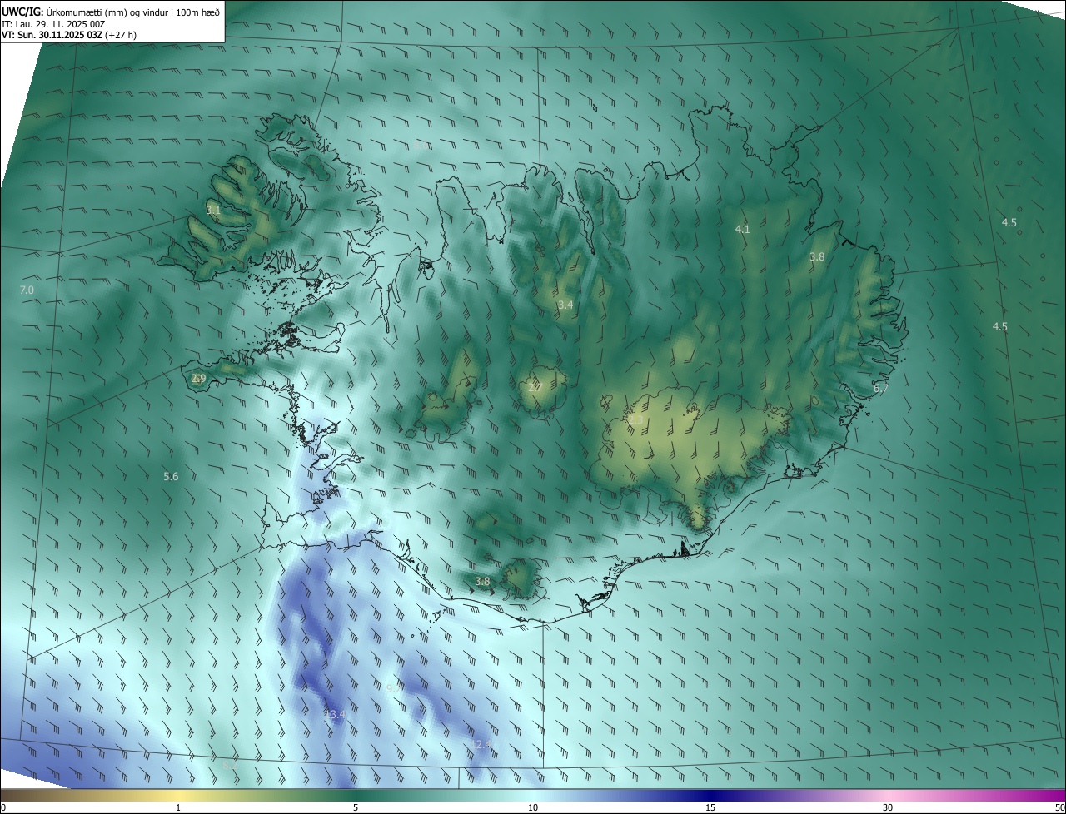Screen dimensions: 1066x814
Task: Click the 'IT: Lau. 29. 11. 2025 00Z' line
Action: point(54,24)
